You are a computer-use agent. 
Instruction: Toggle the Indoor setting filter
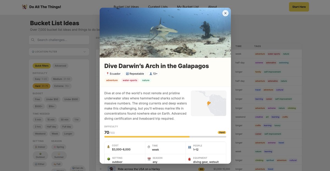pos(40,147)
